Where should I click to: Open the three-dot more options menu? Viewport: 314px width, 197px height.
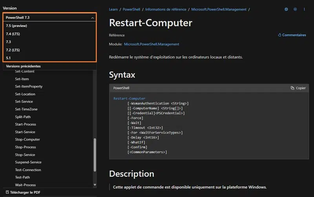tap(304, 9)
